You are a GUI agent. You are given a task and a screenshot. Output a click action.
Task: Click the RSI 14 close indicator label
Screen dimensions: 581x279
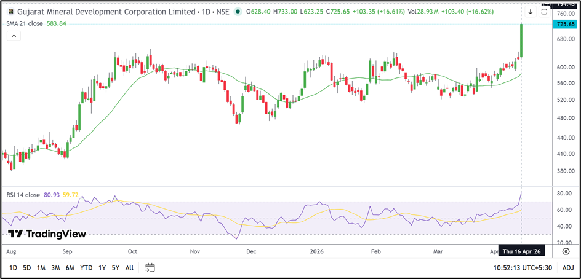[23, 195]
